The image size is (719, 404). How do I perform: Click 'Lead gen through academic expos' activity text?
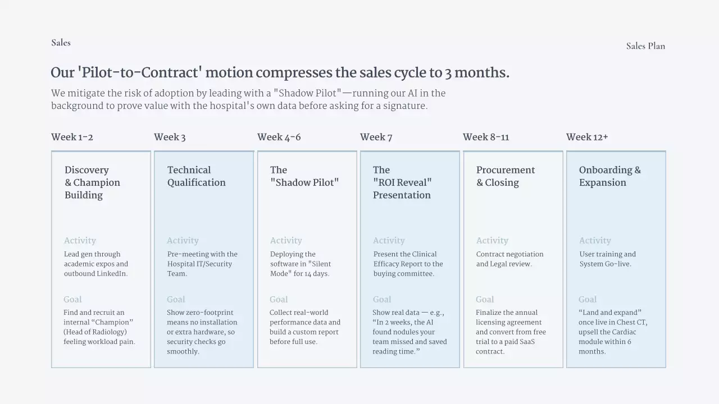pos(95,264)
